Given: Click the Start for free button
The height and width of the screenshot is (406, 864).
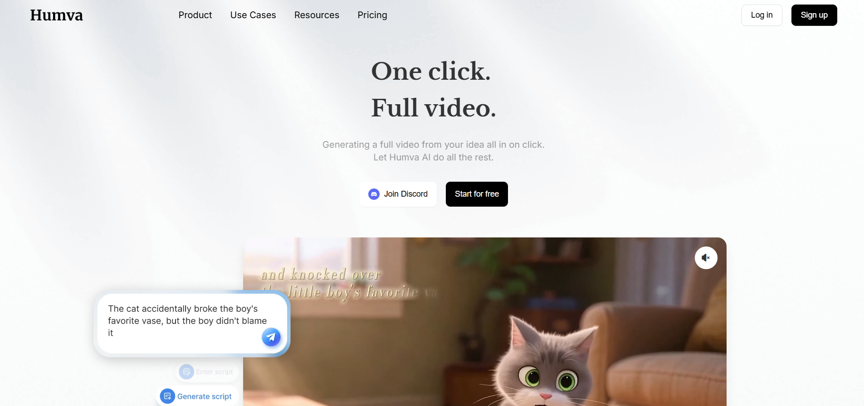Looking at the screenshot, I should [x=477, y=194].
